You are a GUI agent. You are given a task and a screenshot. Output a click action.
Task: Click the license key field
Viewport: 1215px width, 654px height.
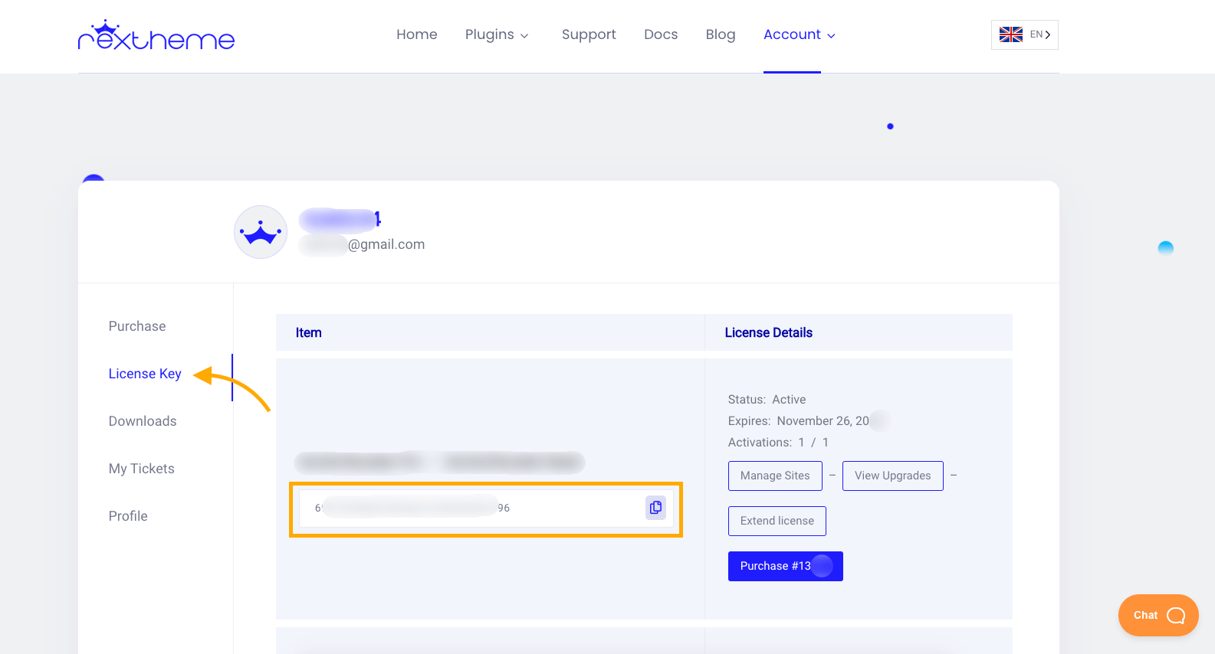[486, 508]
